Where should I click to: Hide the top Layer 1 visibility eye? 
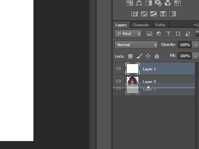tap(119, 68)
